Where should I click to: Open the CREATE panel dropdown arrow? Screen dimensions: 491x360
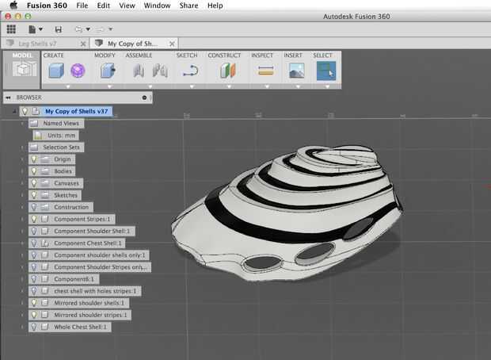tap(67, 86)
